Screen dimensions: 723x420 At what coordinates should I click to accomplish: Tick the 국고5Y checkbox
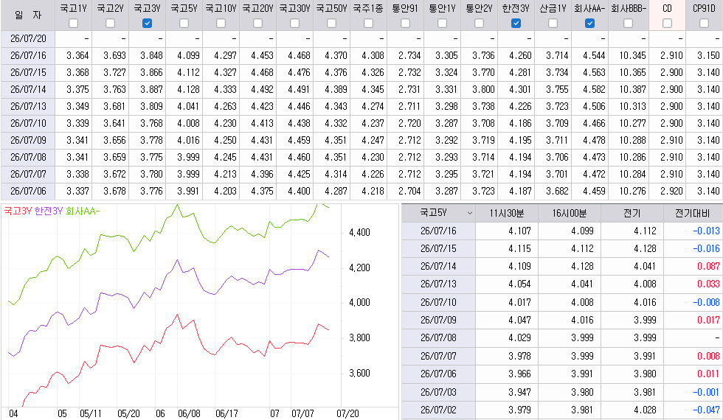[184, 23]
